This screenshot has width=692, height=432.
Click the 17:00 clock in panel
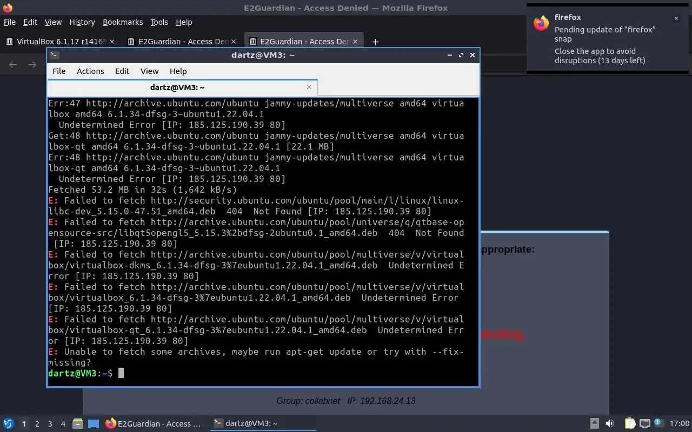click(680, 424)
